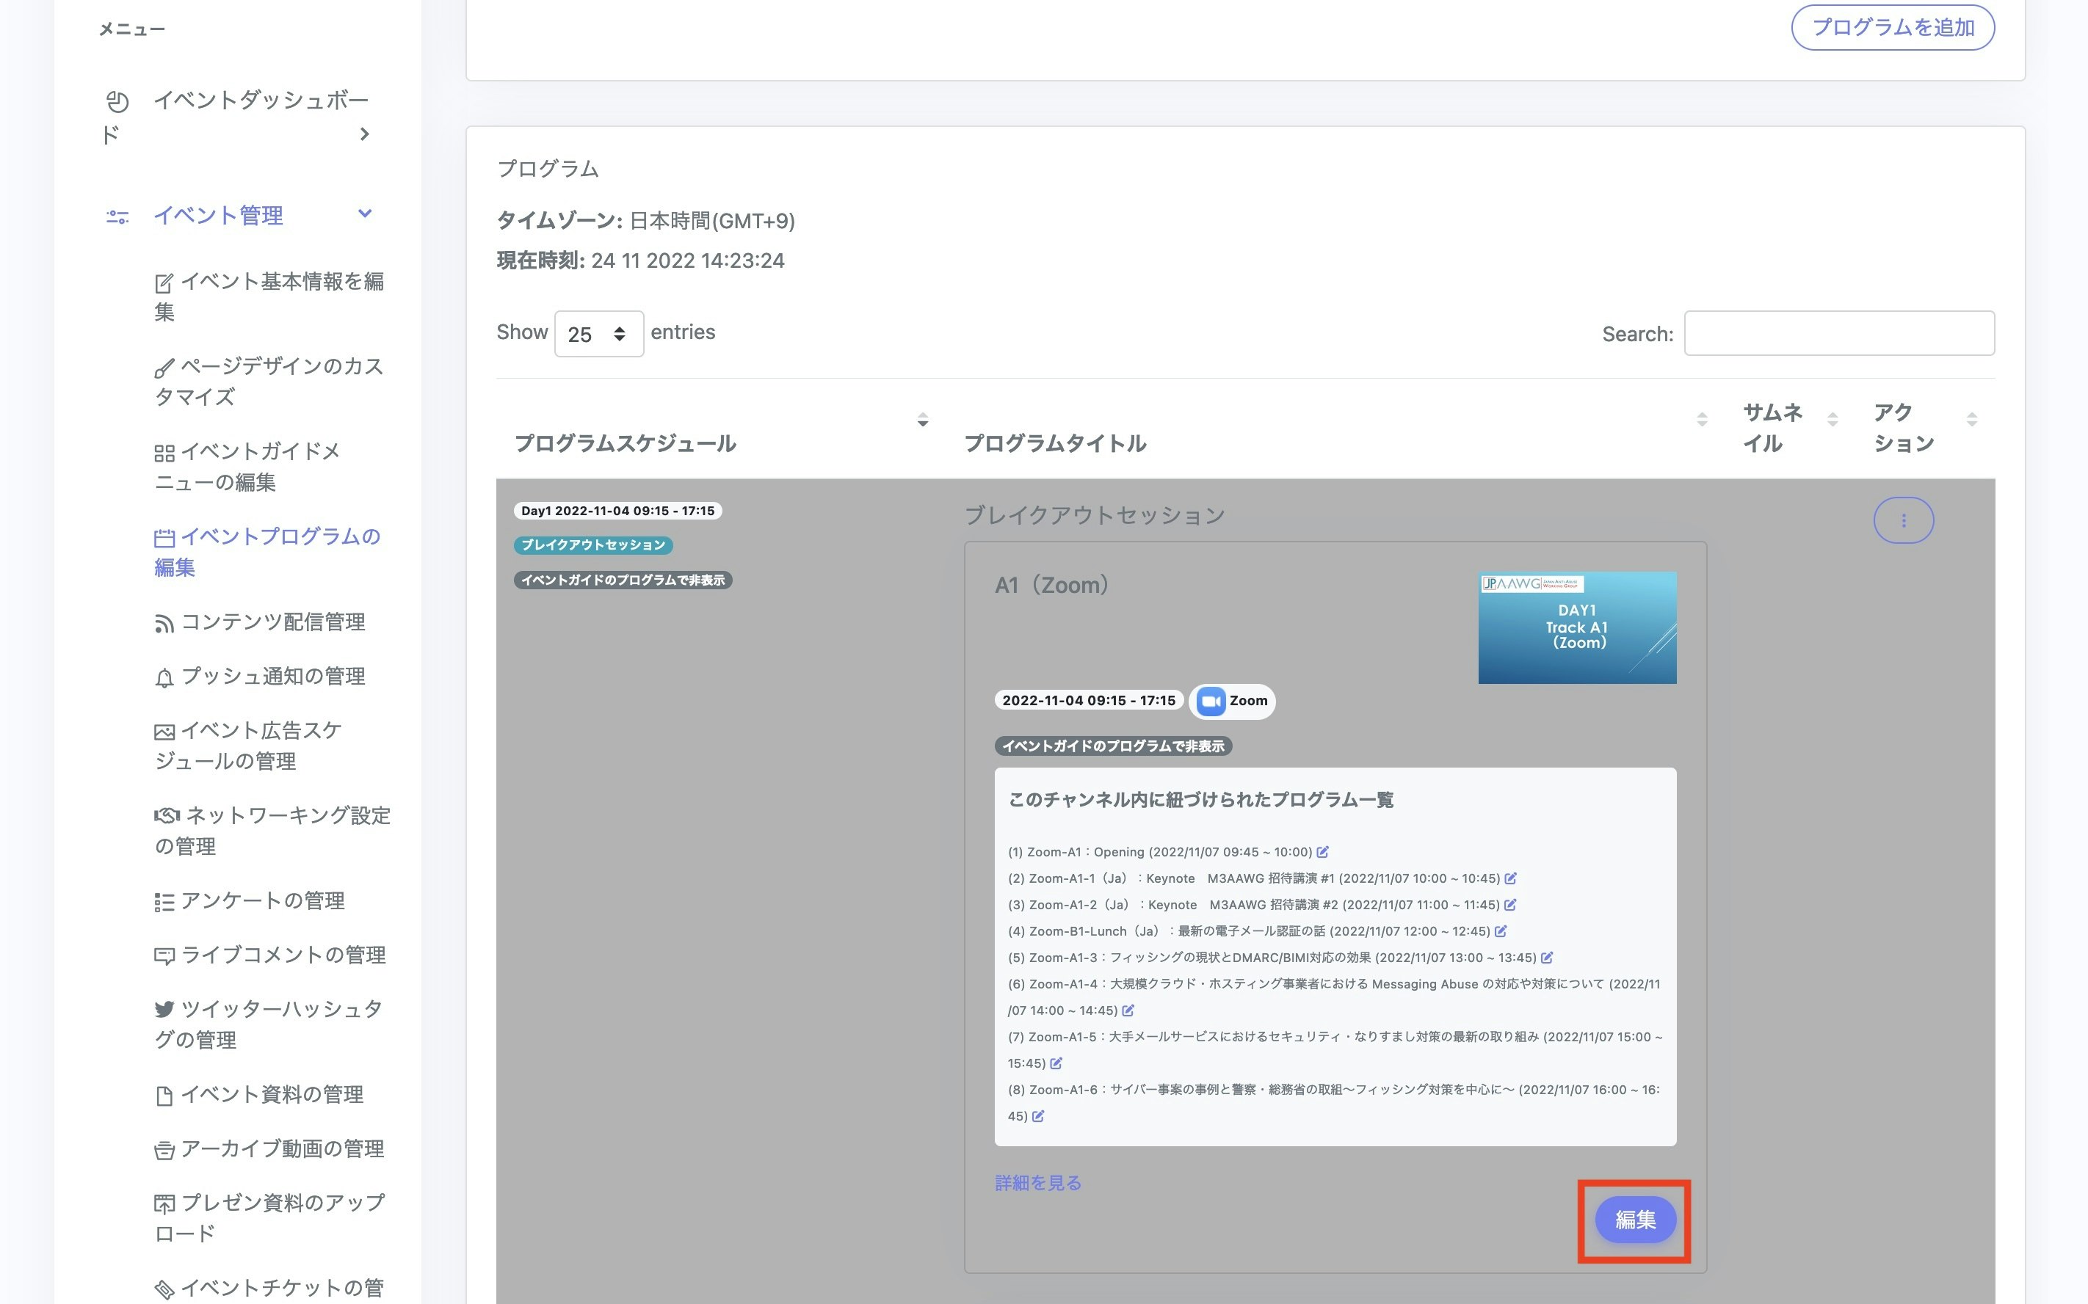Click the 編集 button
The height and width of the screenshot is (1304, 2088).
coord(1634,1220)
